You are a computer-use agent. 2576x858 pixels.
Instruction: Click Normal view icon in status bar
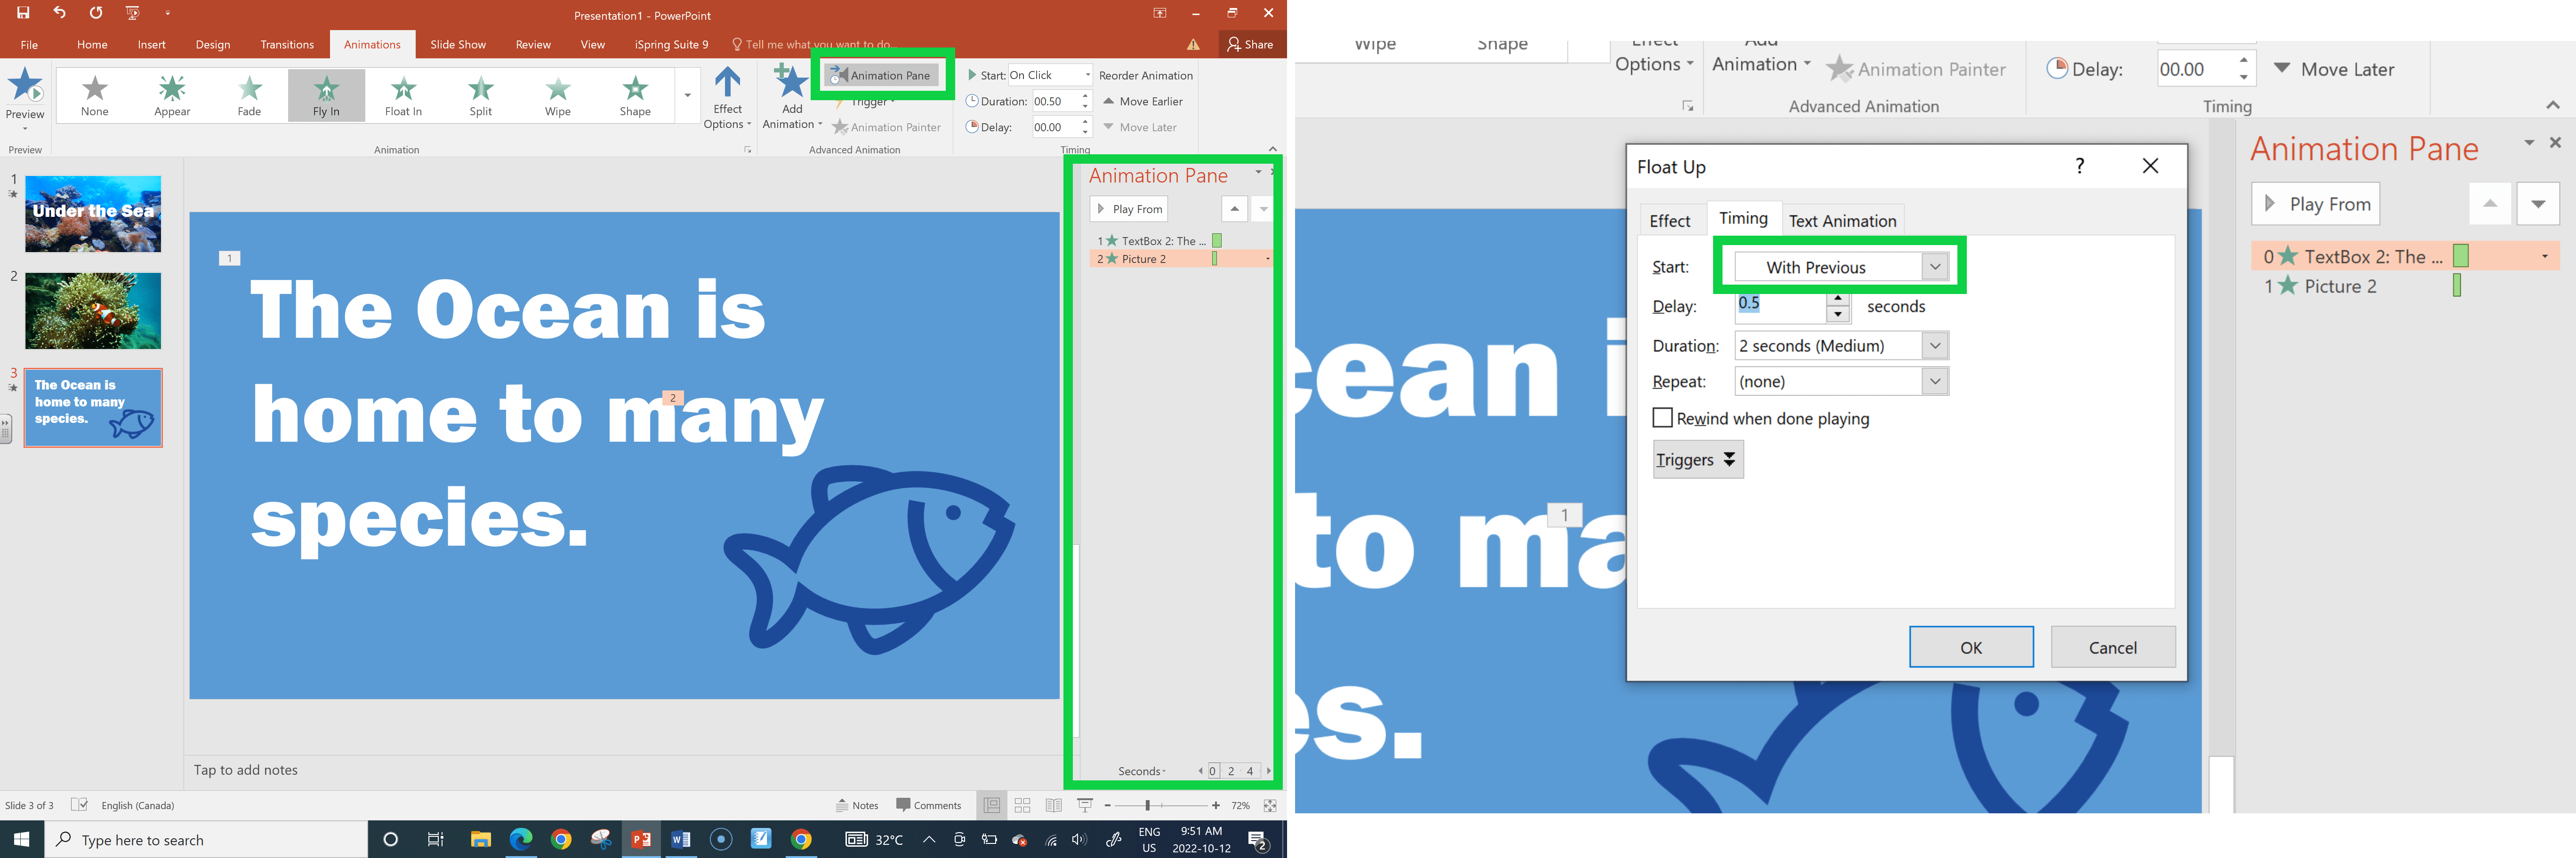(991, 805)
